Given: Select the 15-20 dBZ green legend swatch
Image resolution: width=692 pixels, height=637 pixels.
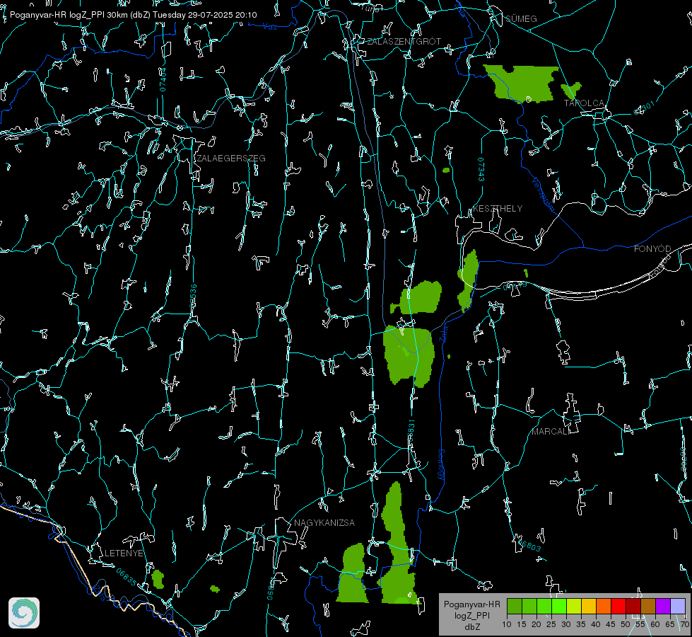Looking at the screenshot, I should click(x=529, y=606).
